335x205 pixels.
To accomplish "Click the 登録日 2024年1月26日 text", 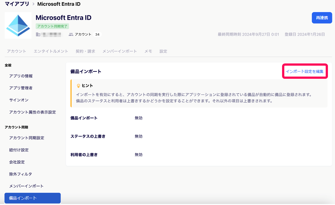I will [305, 34].
